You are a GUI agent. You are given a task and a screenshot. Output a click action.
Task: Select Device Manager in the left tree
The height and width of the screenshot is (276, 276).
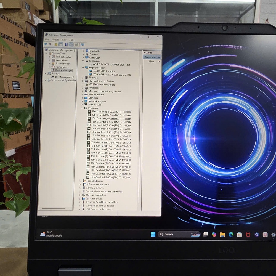(63, 70)
